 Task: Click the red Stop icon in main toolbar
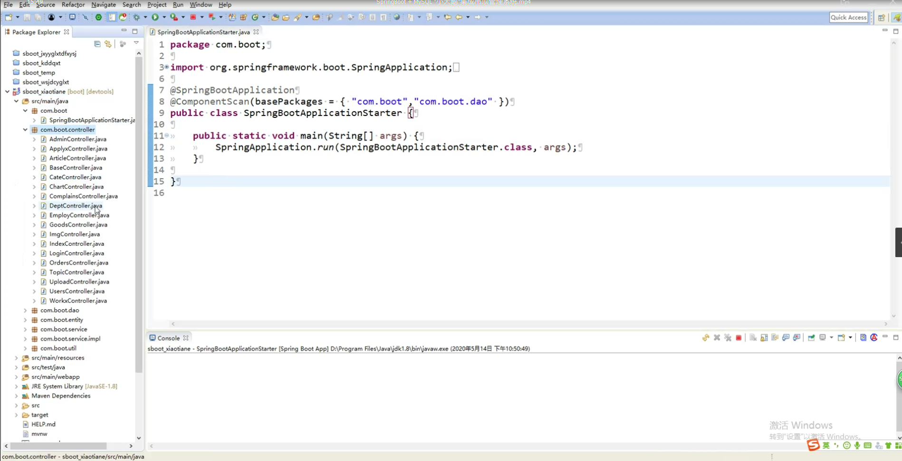[x=193, y=17]
